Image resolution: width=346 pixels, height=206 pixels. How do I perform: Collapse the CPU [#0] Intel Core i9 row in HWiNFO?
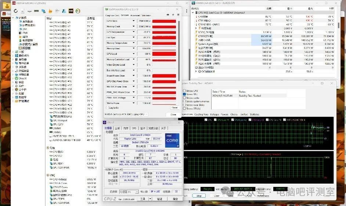[x=193, y=12]
